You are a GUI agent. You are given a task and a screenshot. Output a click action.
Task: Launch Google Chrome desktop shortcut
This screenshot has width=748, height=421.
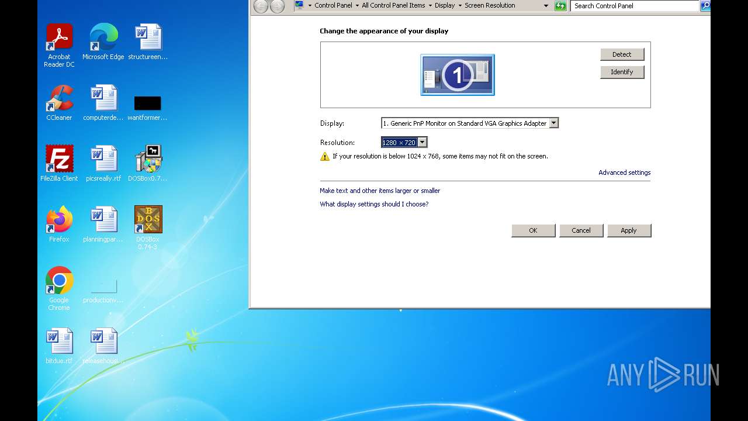point(59,288)
